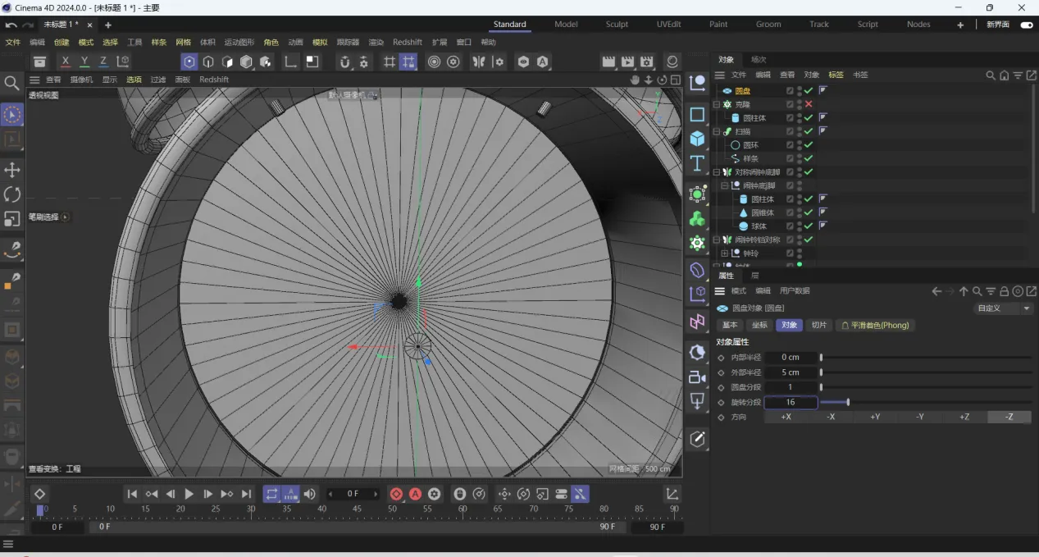
Task: Toggle the X axis lock
Action: click(66, 62)
